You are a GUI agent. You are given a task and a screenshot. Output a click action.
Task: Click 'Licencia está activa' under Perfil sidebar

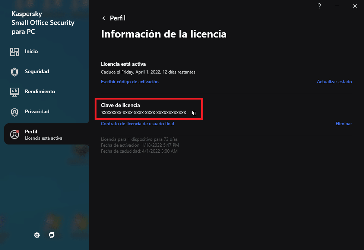click(44, 138)
